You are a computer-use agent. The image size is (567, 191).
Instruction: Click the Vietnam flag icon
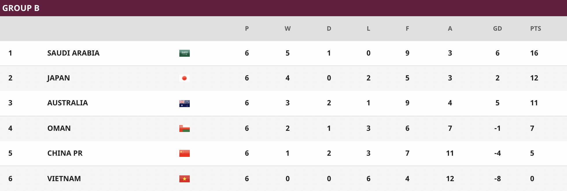[184, 179]
